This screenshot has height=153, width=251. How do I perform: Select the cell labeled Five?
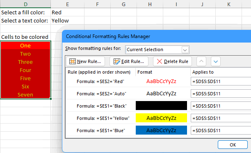click(x=25, y=78)
